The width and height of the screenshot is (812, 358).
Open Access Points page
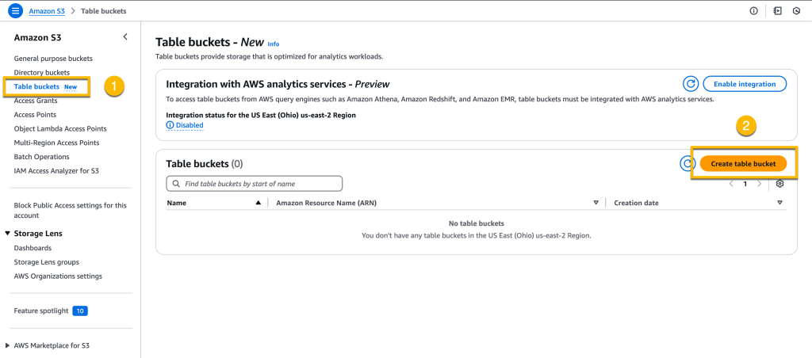click(35, 114)
